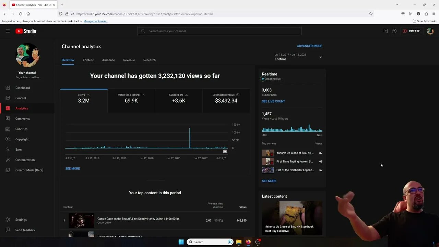Open Firefox from the taskbar
Image resolution: width=439 pixels, height=247 pixels.
pos(248,242)
